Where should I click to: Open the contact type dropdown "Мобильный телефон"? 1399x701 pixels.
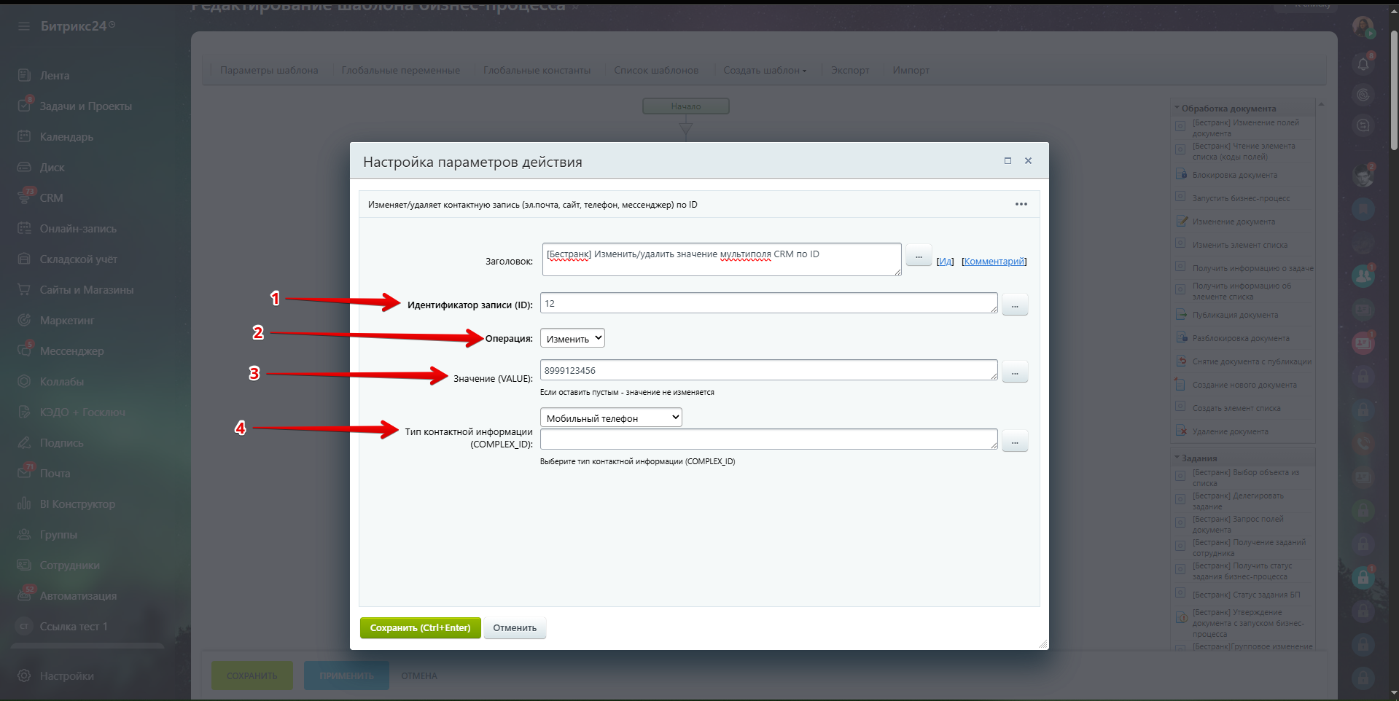coord(610,417)
